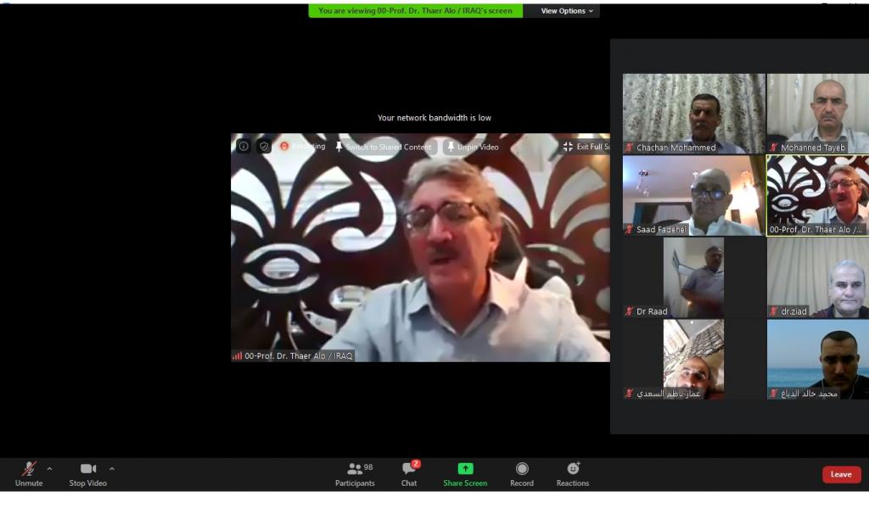Click the encryption shield icon
The image size is (869, 508).
tap(264, 147)
